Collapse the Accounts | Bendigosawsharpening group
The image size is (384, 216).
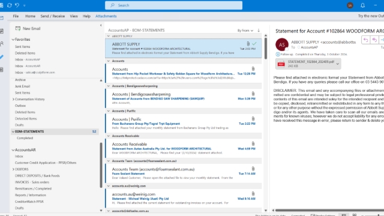pyautogui.click(x=109, y=86)
